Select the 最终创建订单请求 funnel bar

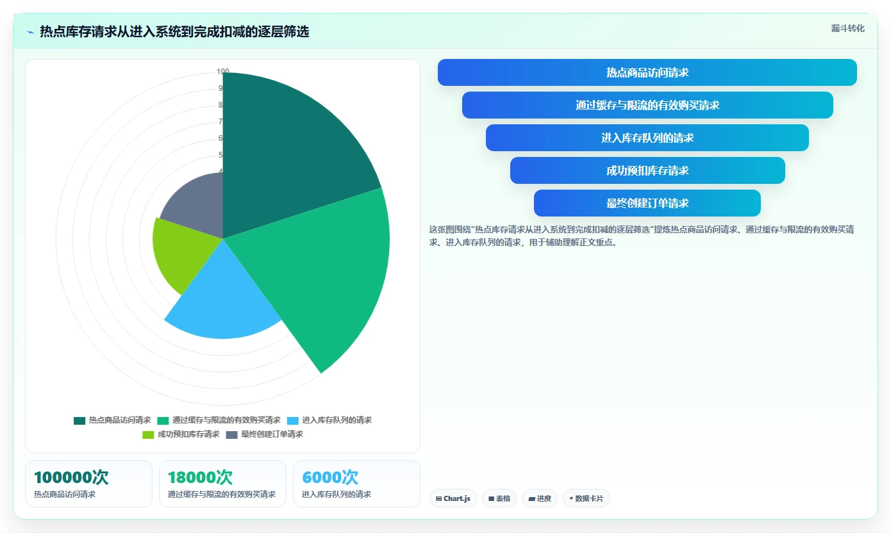[x=647, y=203]
